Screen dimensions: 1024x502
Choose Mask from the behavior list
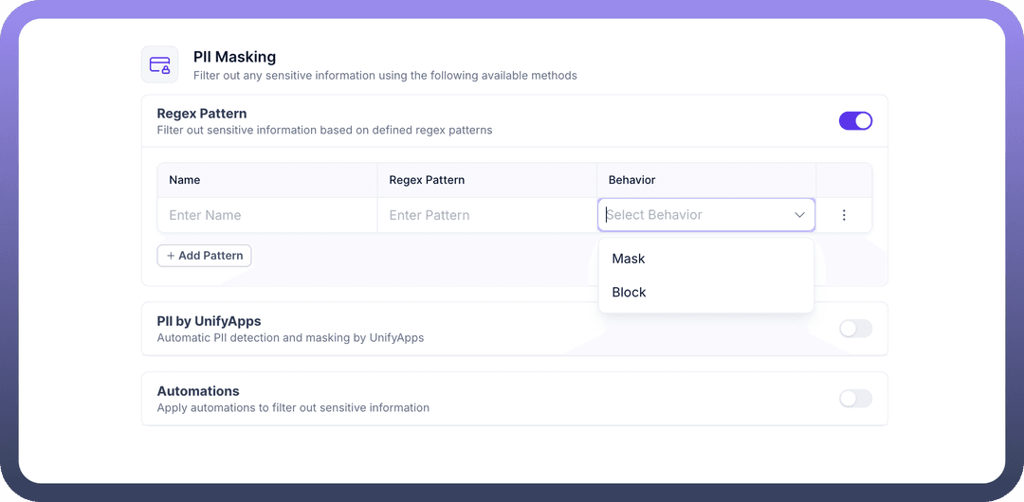(x=629, y=259)
